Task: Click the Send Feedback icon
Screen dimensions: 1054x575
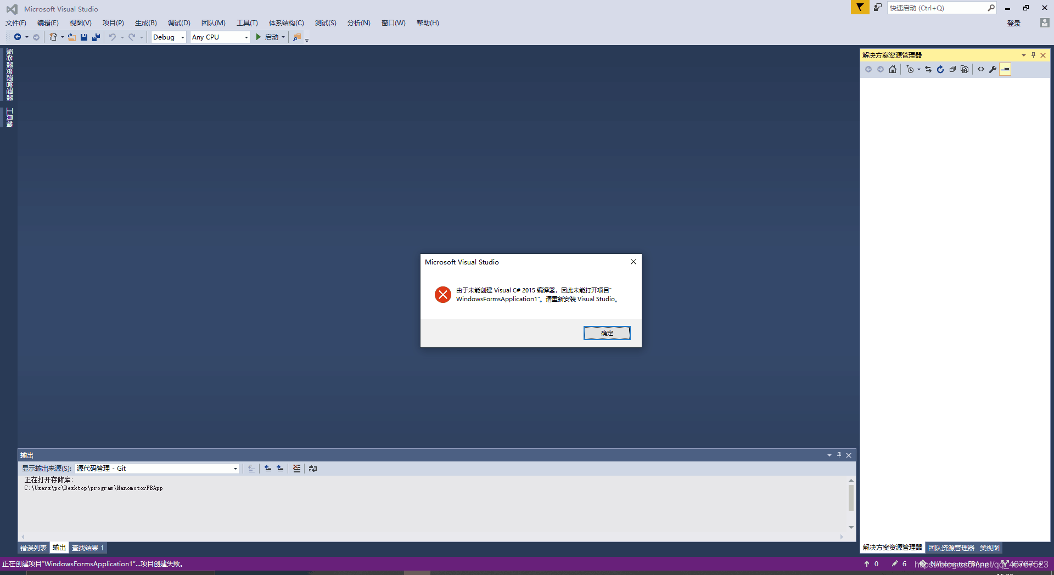Action: [x=878, y=7]
